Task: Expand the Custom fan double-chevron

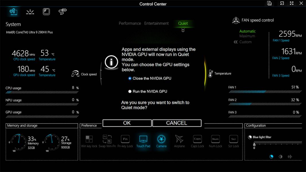Action: (x=236, y=42)
